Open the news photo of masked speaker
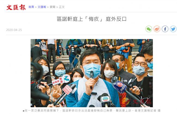 coord(92,73)
